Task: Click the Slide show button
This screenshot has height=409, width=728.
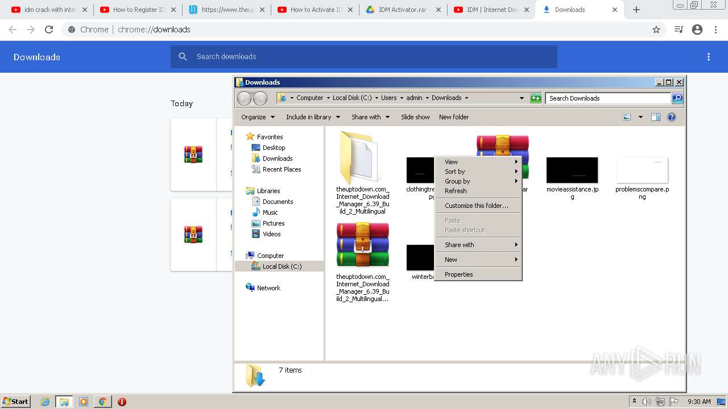Action: point(415,117)
